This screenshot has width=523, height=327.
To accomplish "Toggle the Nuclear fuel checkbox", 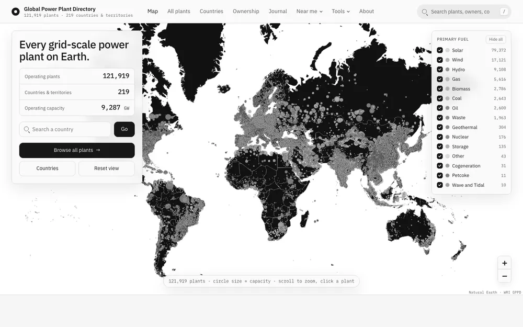I will point(440,137).
